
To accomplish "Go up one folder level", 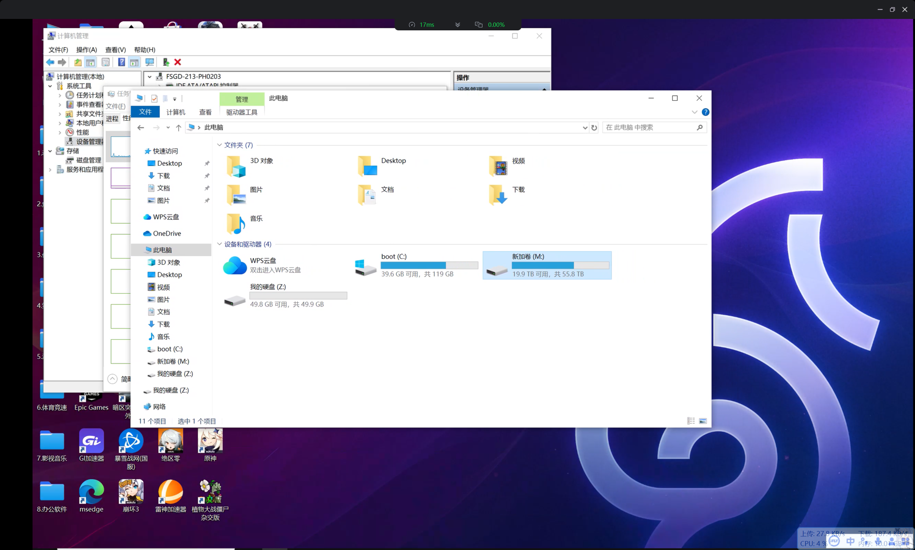I will point(178,127).
